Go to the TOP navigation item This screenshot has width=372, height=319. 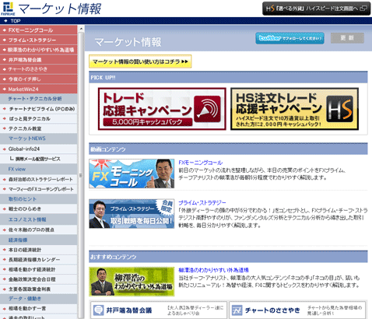(x=16, y=21)
